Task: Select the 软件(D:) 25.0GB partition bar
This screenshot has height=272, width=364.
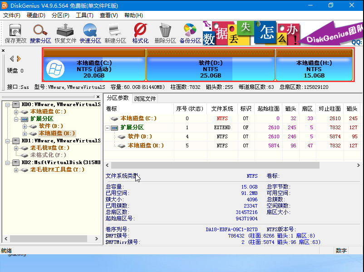Action: pos(211,65)
